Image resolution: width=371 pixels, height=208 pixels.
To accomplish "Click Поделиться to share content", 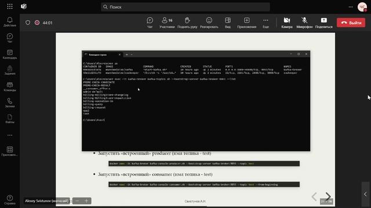I will (x=323, y=23).
